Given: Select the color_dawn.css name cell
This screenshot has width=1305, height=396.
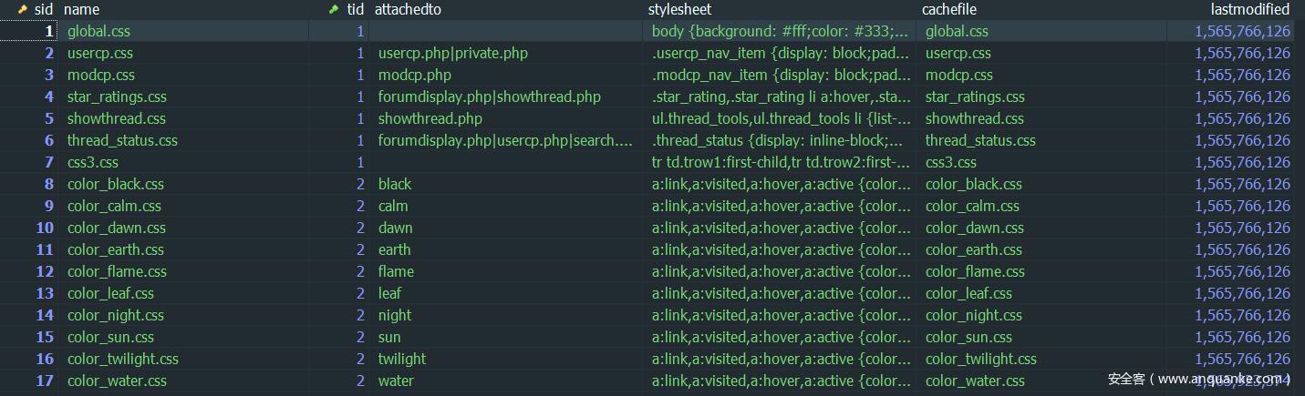Looking at the screenshot, I should pos(116,228).
